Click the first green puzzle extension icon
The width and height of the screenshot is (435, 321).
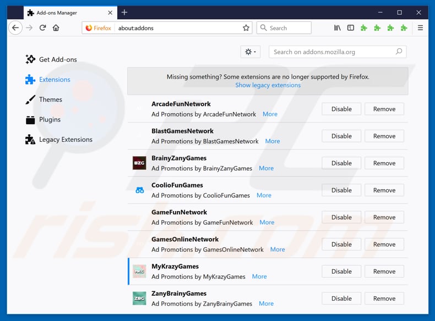tap(364, 27)
